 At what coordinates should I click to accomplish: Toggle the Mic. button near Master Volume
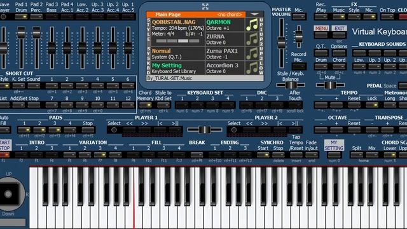[x=299, y=17]
